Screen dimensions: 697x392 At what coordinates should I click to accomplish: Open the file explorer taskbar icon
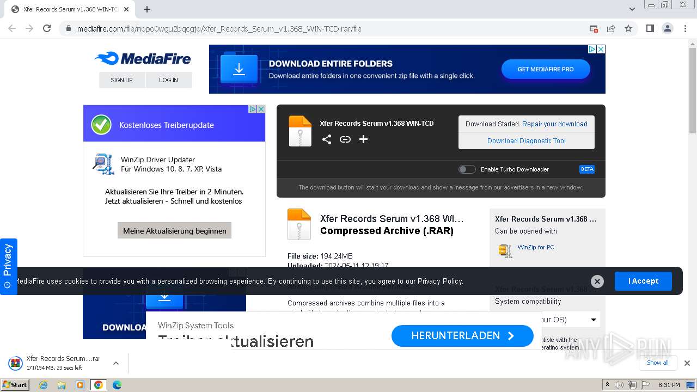pyautogui.click(x=62, y=385)
